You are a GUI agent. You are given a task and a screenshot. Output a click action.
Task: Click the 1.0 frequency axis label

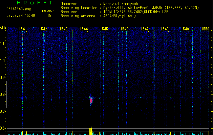[x=3, y=61]
